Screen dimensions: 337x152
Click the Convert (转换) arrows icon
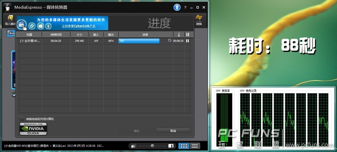199,20
